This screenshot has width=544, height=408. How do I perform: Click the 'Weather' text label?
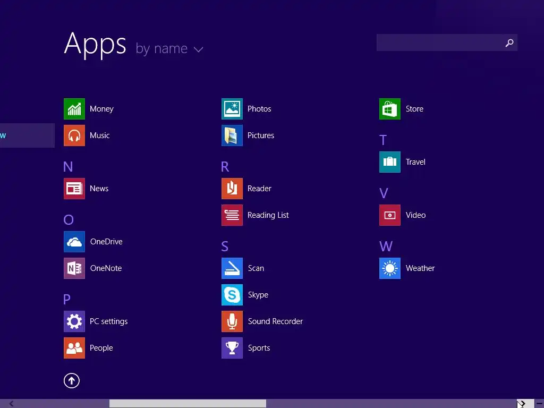tap(420, 268)
